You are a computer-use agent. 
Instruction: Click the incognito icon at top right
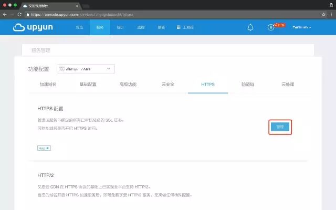point(331,5)
